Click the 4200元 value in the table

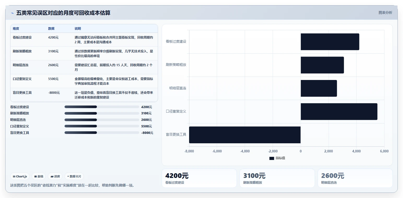click(53, 38)
